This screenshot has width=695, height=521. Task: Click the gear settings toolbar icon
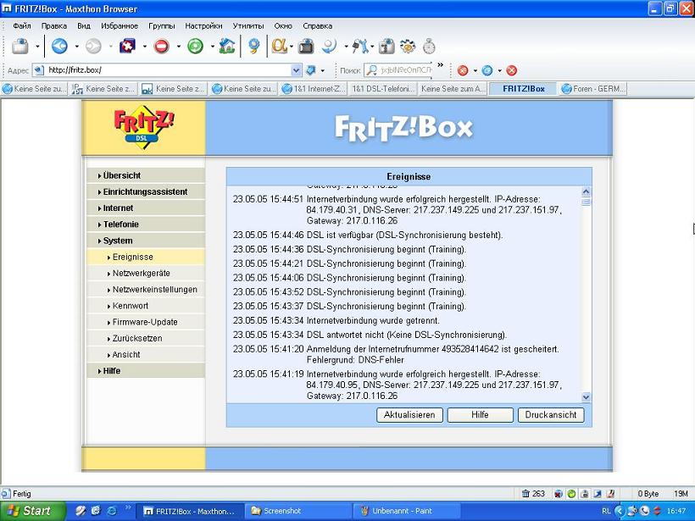tap(408, 46)
